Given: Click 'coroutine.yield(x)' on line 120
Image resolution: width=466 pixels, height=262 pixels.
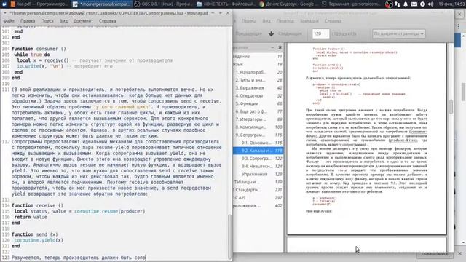Looking at the screenshot, I should coord(39,240).
